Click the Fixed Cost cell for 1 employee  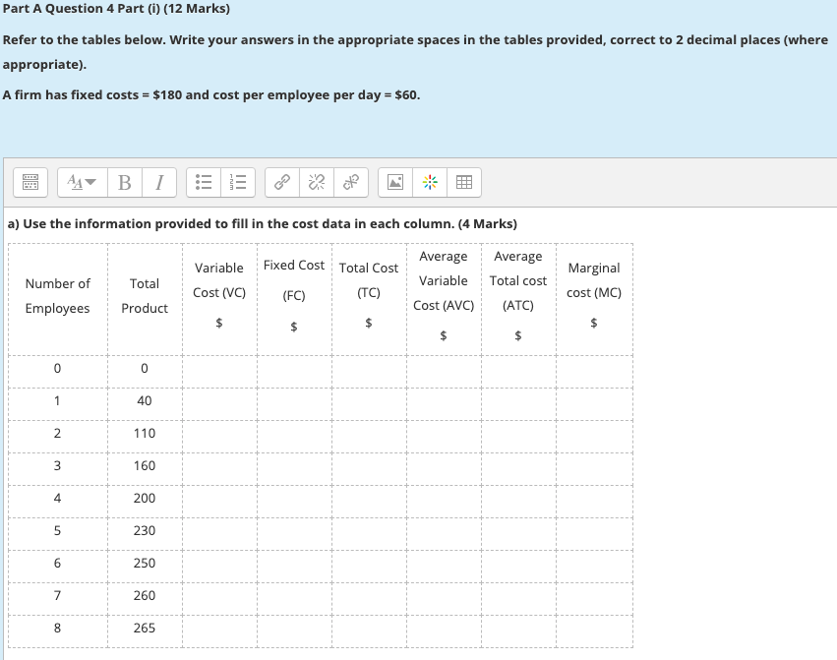[294, 404]
